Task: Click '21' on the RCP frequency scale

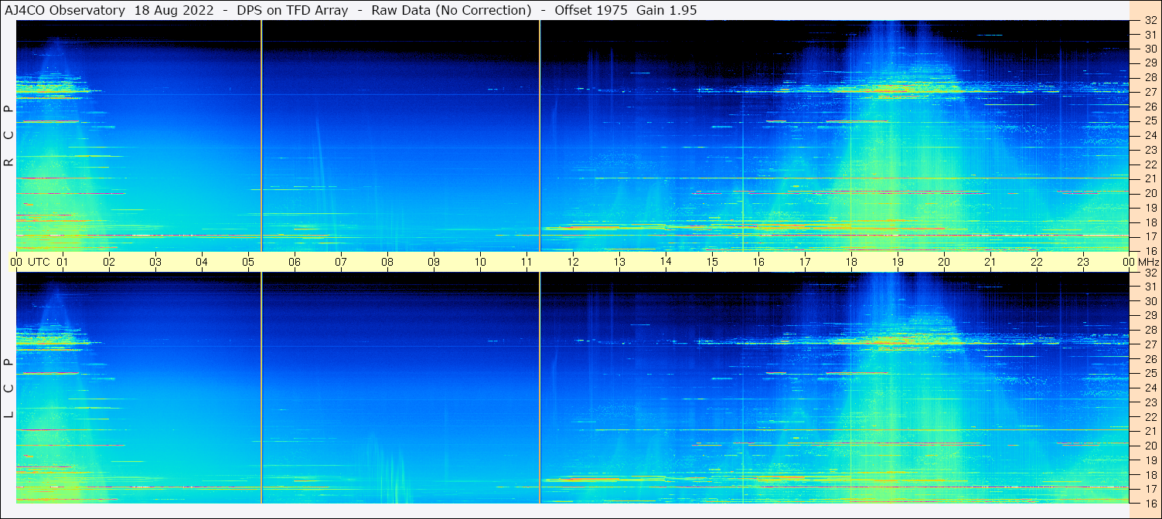Action: pyautogui.click(x=1150, y=178)
